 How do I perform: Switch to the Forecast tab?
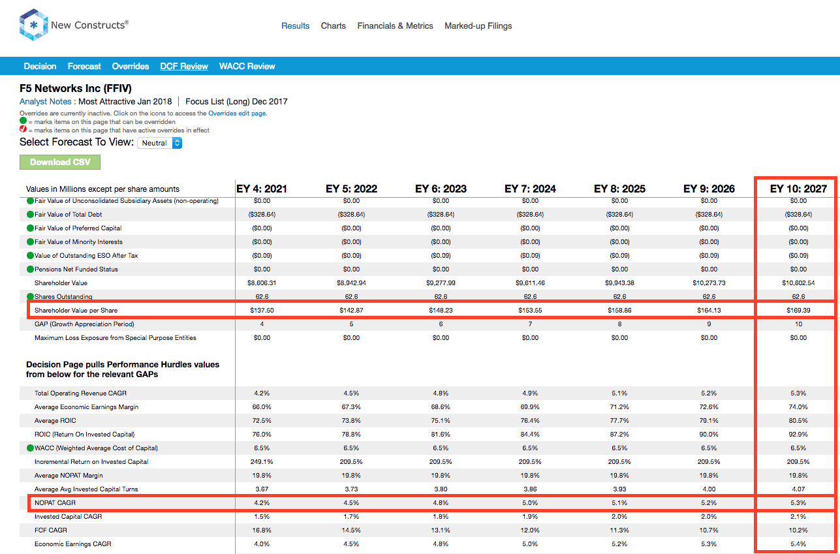point(84,66)
